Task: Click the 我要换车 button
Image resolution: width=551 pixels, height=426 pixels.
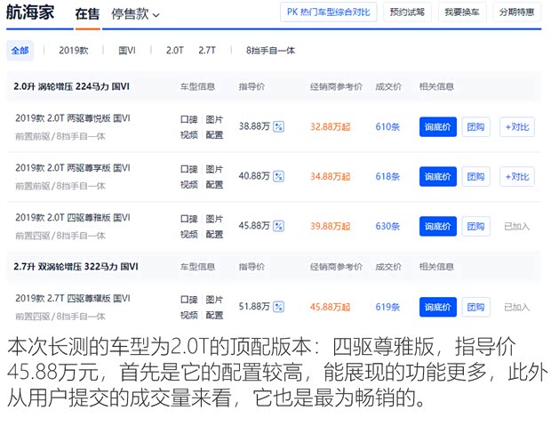Action: click(462, 12)
